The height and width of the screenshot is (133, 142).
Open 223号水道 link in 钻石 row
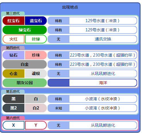[x=79, y=55]
